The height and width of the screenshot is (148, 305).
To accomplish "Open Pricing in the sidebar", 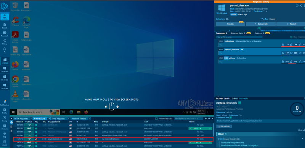I will 5,119.
